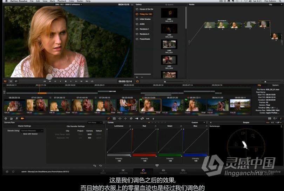The width and height of the screenshot is (284, 191).
Task: Open the Arri Alexa camera dropdown
Action: pos(95,123)
